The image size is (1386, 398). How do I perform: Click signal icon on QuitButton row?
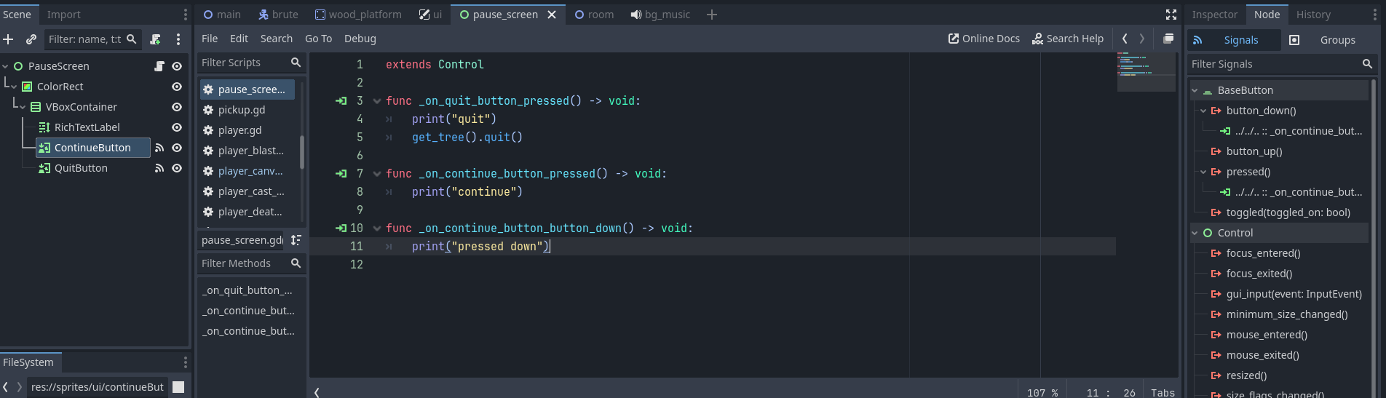(159, 168)
